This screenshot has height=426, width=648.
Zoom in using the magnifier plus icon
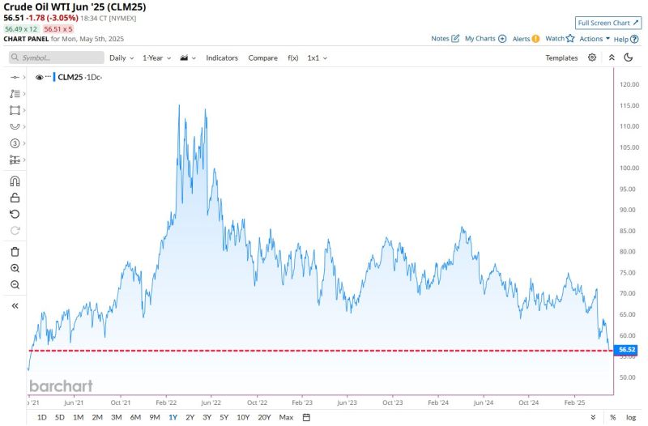[15, 268]
